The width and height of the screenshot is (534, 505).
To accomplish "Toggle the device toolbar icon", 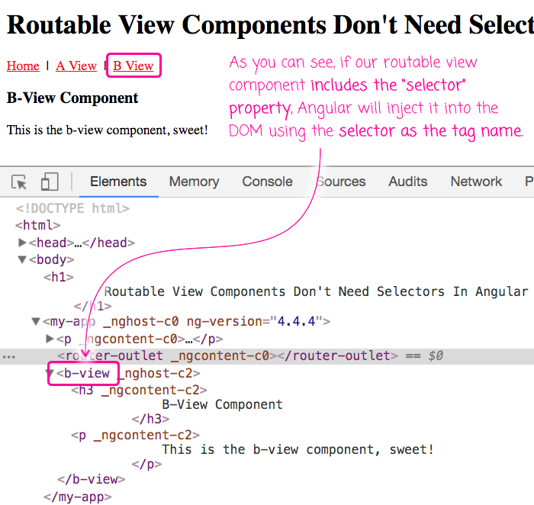I will (x=50, y=182).
